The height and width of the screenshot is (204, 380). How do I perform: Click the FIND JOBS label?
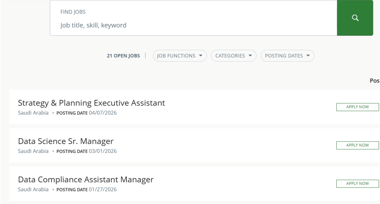pos(73,12)
